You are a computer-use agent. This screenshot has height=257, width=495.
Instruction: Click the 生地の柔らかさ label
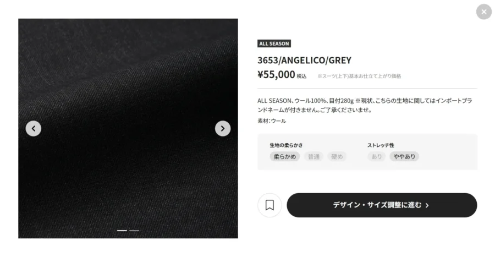[x=286, y=145]
